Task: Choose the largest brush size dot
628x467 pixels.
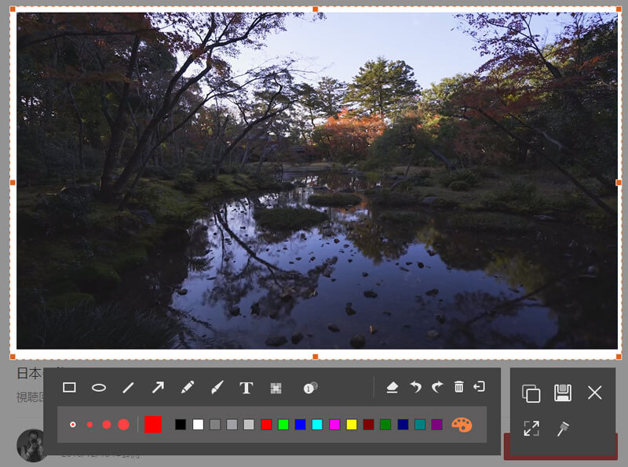Action: pos(123,424)
